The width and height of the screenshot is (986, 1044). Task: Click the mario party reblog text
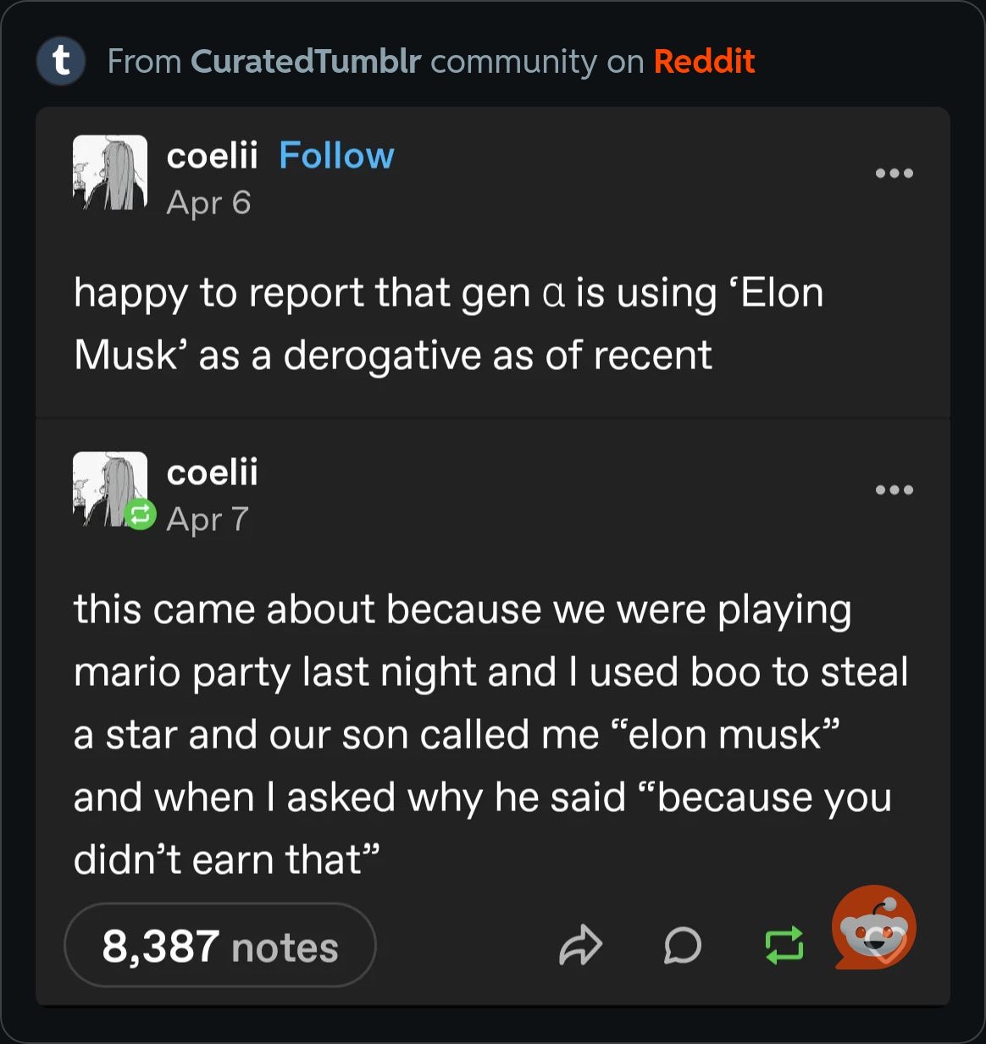490,734
